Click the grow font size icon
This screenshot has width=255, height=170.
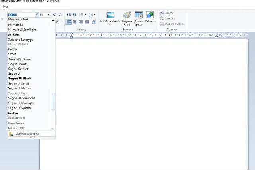pos(54,15)
